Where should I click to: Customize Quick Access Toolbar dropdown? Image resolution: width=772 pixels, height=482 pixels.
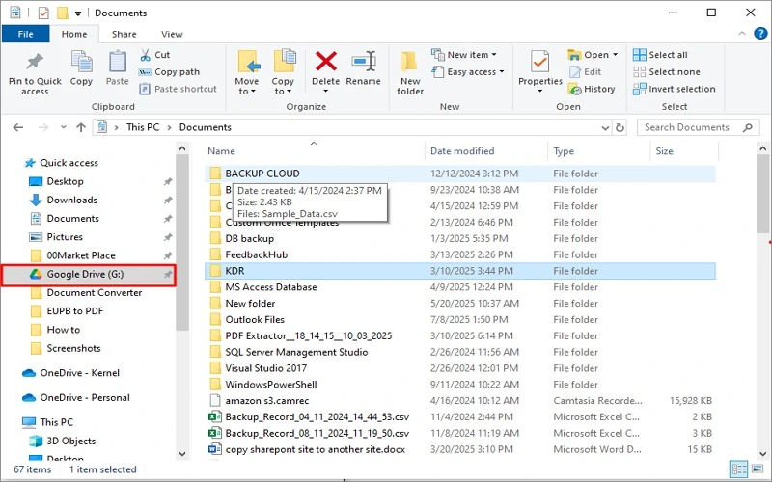(x=78, y=13)
